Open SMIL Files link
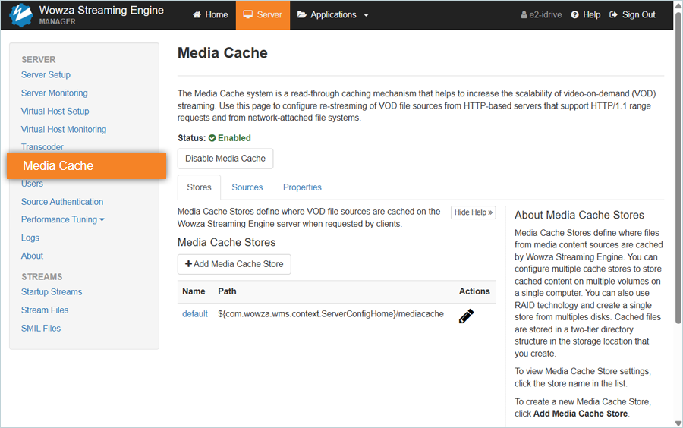Screen dimensions: 683x428 [x=41, y=329]
